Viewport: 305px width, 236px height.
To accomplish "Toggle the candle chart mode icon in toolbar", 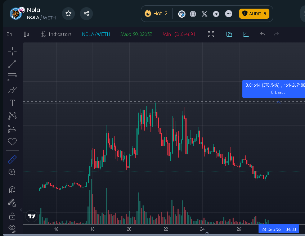I will pos(229,34).
